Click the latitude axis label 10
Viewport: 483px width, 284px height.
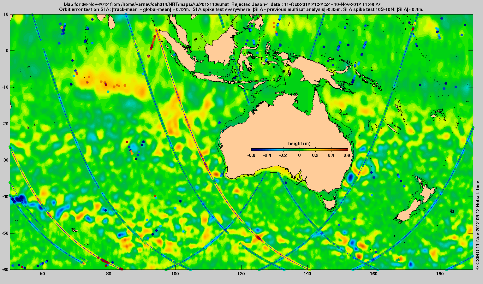[x=6, y=15]
